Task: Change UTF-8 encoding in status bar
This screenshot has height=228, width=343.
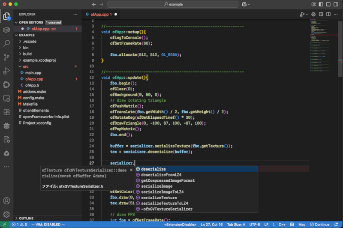Action: [255, 225]
